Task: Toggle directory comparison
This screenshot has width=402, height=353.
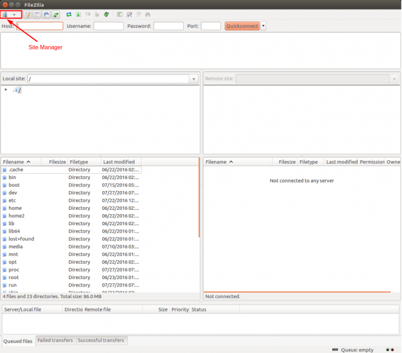Action: [x=129, y=15]
